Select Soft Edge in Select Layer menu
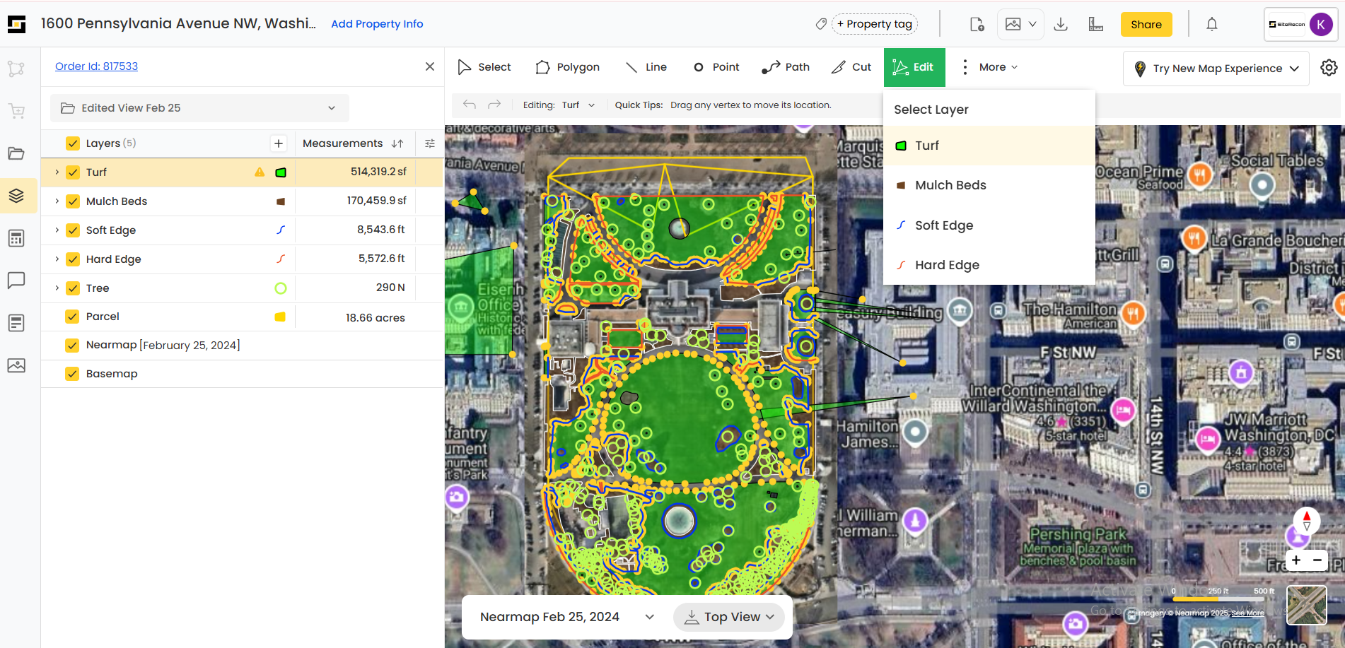 point(943,225)
